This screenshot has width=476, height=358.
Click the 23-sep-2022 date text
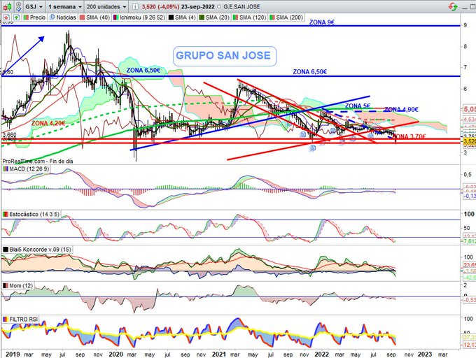coord(198,7)
